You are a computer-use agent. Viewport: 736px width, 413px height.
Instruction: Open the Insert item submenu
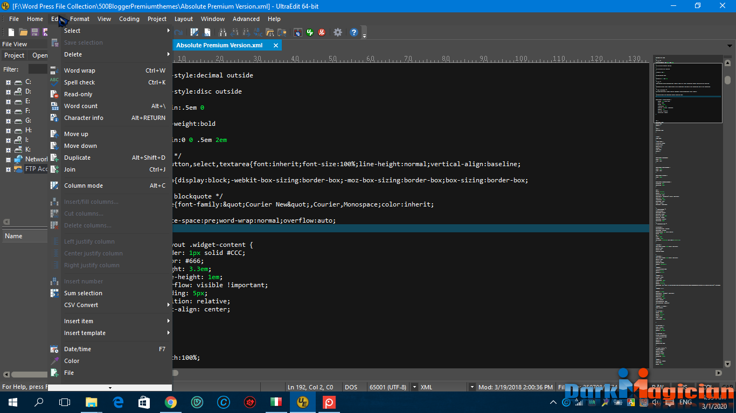tap(110, 321)
